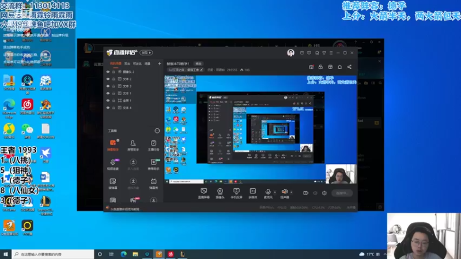Click the Windows taskbar search box
This screenshot has width=461, height=259.
point(53,254)
